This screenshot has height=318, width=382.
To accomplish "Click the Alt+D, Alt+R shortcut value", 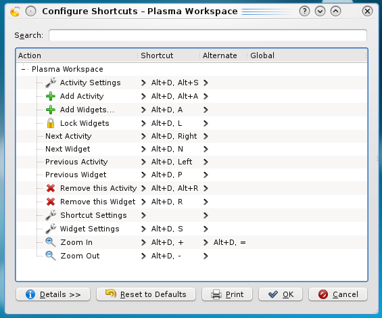I will (174, 188).
